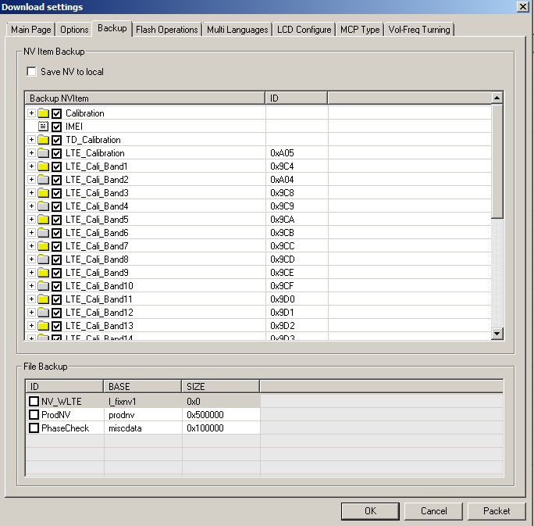
Task: Open the LCD Configure tab
Action: click(303, 30)
